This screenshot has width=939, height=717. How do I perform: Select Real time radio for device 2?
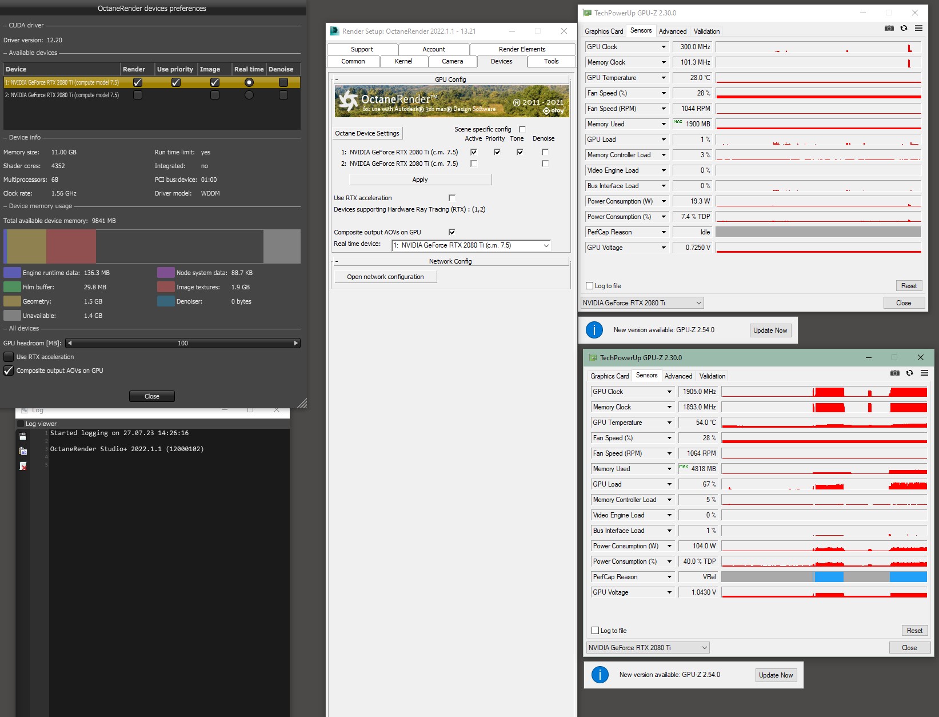249,95
